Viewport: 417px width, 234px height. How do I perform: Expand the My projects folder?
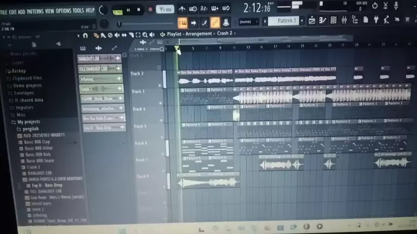(28, 122)
